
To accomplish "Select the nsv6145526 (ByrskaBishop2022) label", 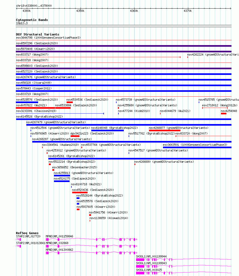I will [39, 117].
